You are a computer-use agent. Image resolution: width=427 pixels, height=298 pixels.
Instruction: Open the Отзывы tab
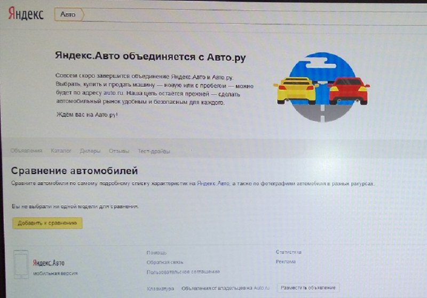pos(119,151)
